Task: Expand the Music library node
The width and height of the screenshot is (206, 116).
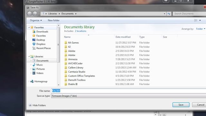Action: point(31,65)
